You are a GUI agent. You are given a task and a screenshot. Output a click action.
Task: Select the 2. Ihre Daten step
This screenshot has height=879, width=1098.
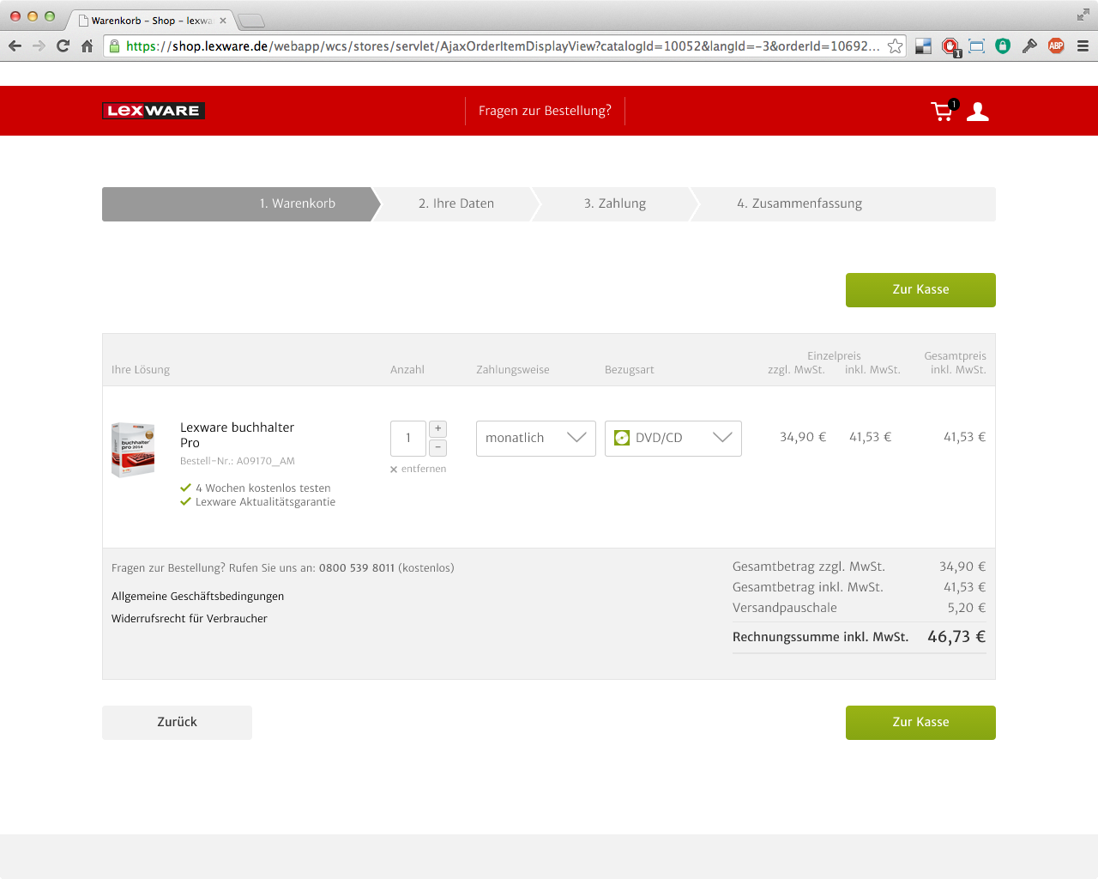coord(456,204)
